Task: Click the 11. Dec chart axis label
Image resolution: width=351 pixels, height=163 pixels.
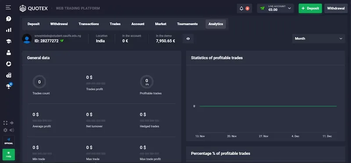Action: pos(327,136)
